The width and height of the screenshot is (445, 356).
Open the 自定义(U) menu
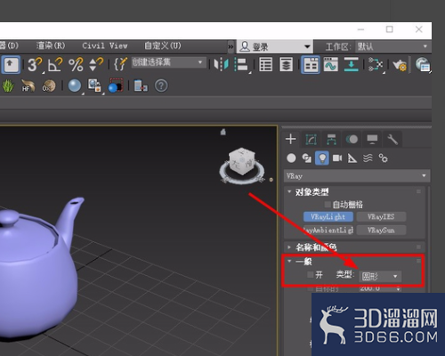point(162,45)
